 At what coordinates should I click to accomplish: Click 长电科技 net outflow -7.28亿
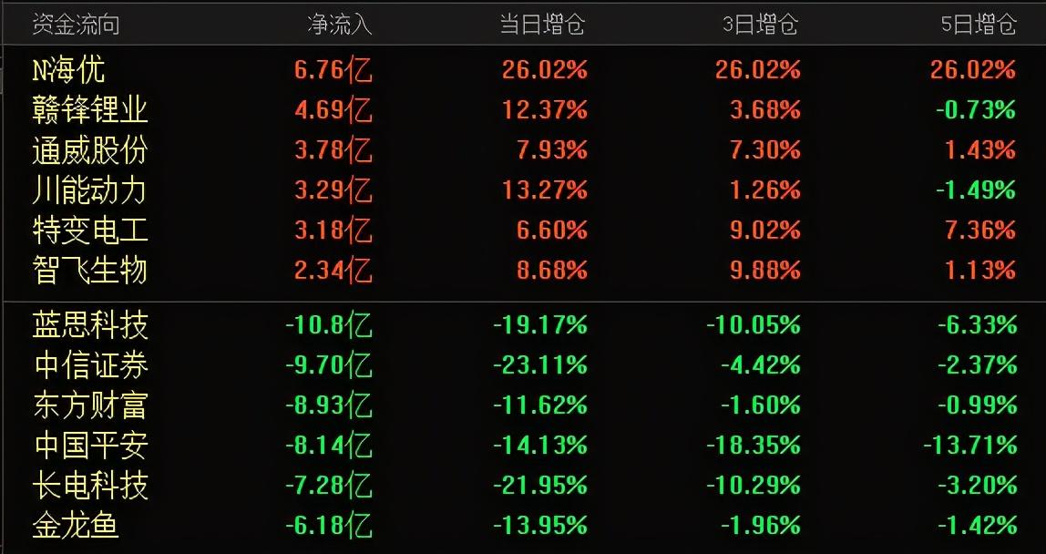tap(328, 486)
